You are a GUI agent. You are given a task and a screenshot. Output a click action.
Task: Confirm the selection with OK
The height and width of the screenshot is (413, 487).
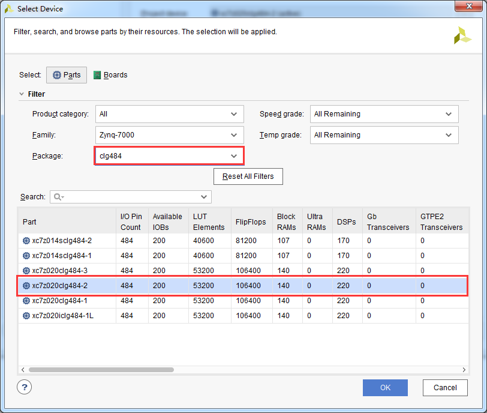click(x=385, y=388)
